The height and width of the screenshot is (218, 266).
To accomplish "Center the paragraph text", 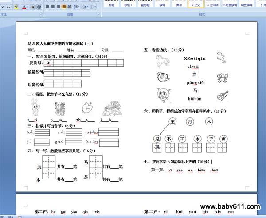I will [x=53, y=7].
